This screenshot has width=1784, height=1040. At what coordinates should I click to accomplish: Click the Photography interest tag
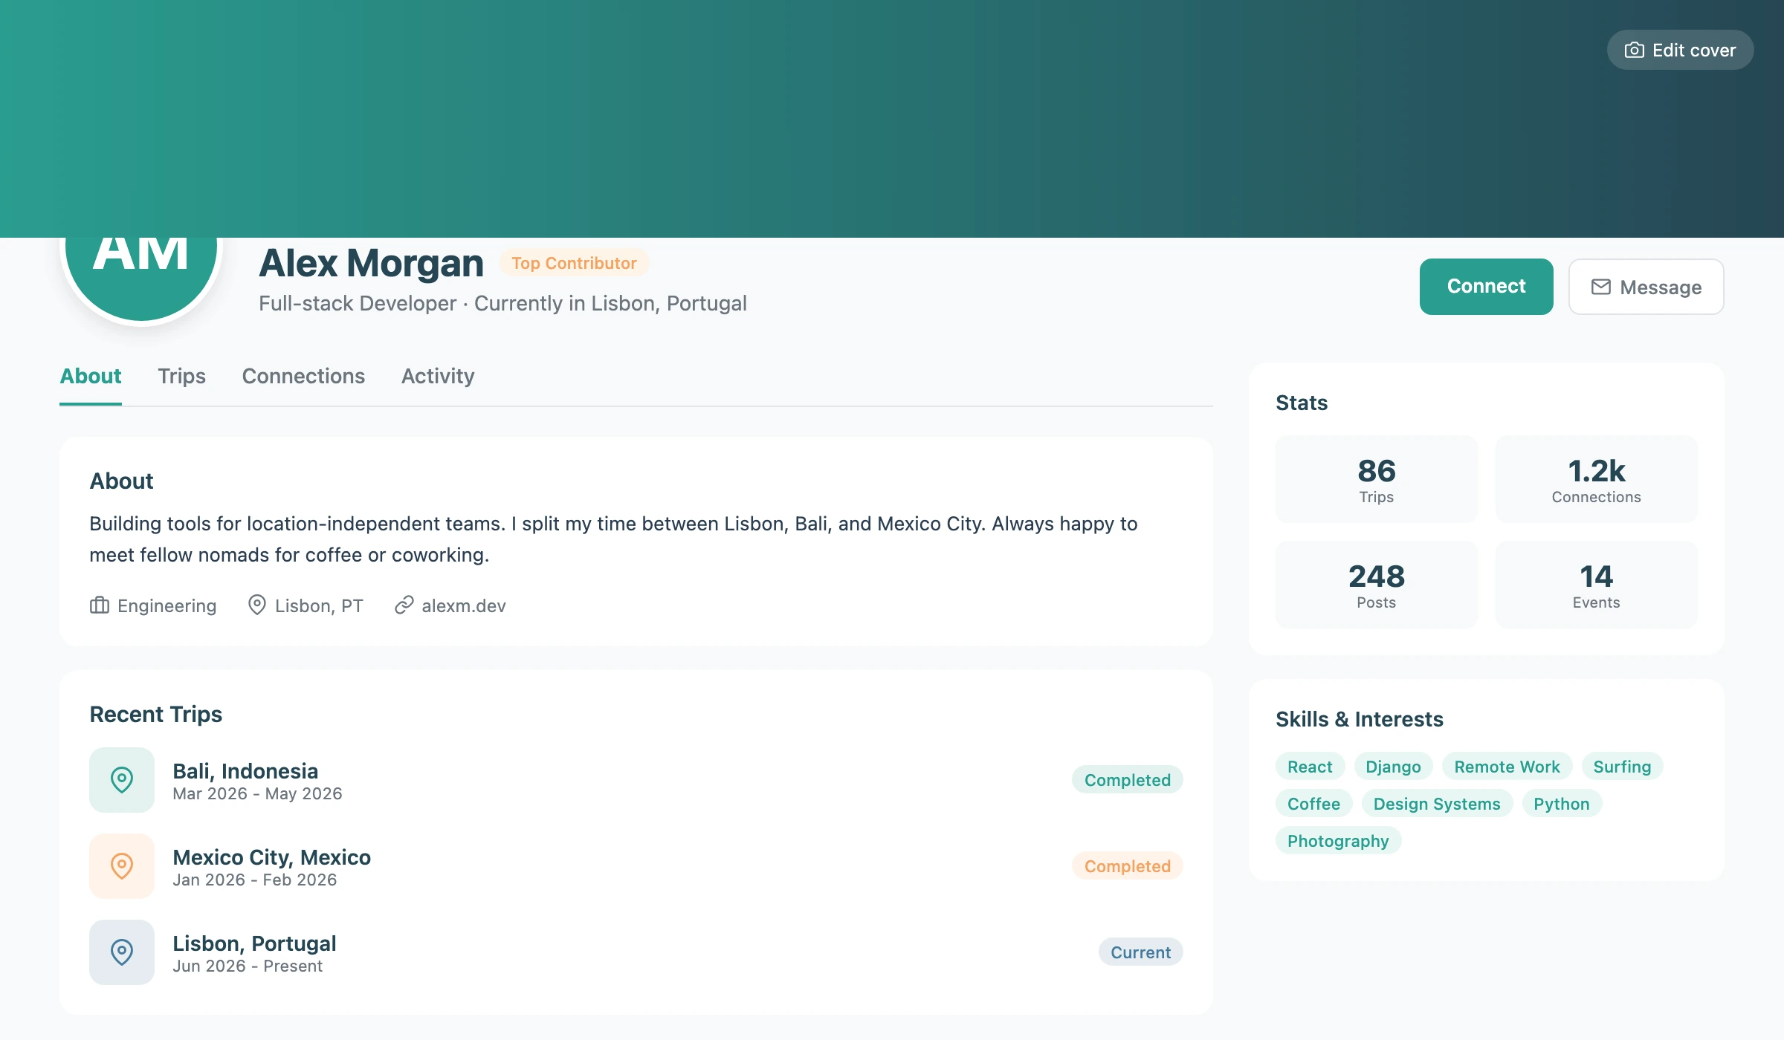[1338, 841]
